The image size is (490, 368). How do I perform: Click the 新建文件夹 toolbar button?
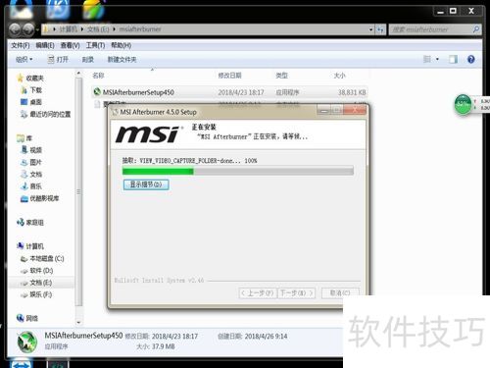coord(122,60)
